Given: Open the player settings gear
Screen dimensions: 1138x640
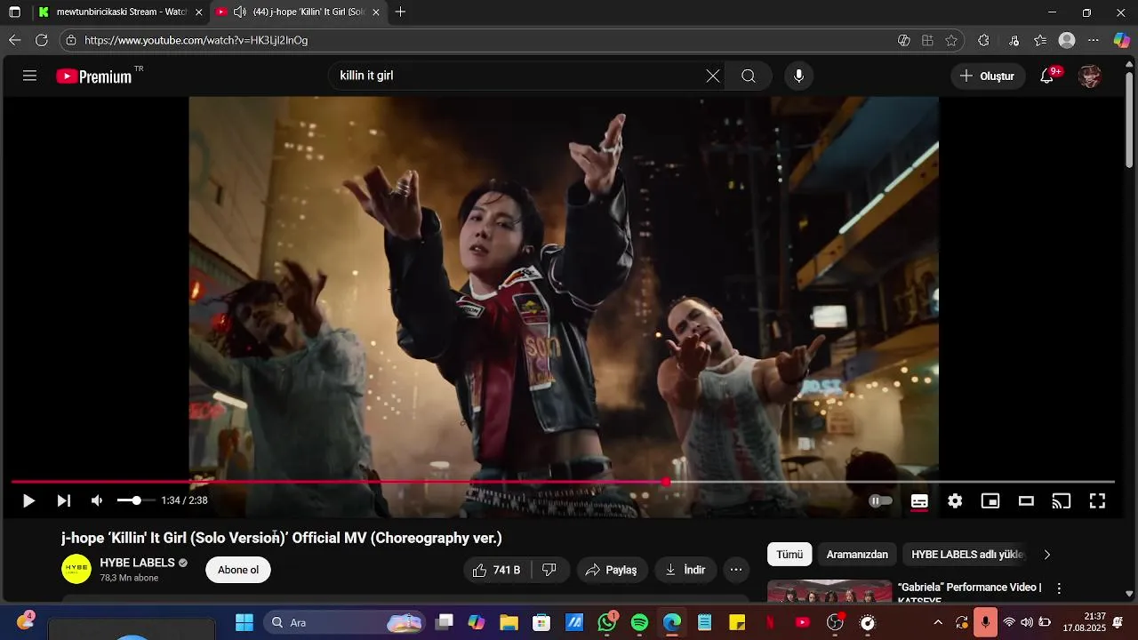Looking at the screenshot, I should (x=955, y=501).
